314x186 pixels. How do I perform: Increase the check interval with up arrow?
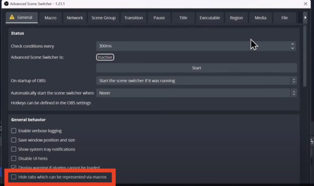pyautogui.click(x=293, y=44)
